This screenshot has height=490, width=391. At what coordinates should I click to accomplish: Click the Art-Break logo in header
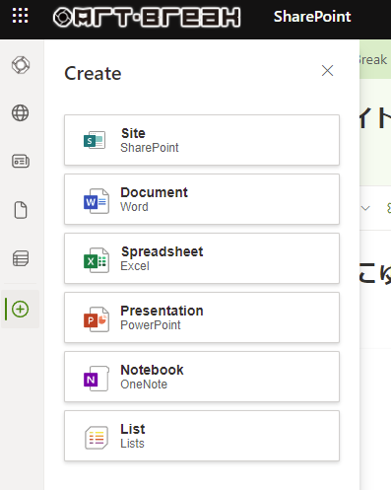[147, 17]
